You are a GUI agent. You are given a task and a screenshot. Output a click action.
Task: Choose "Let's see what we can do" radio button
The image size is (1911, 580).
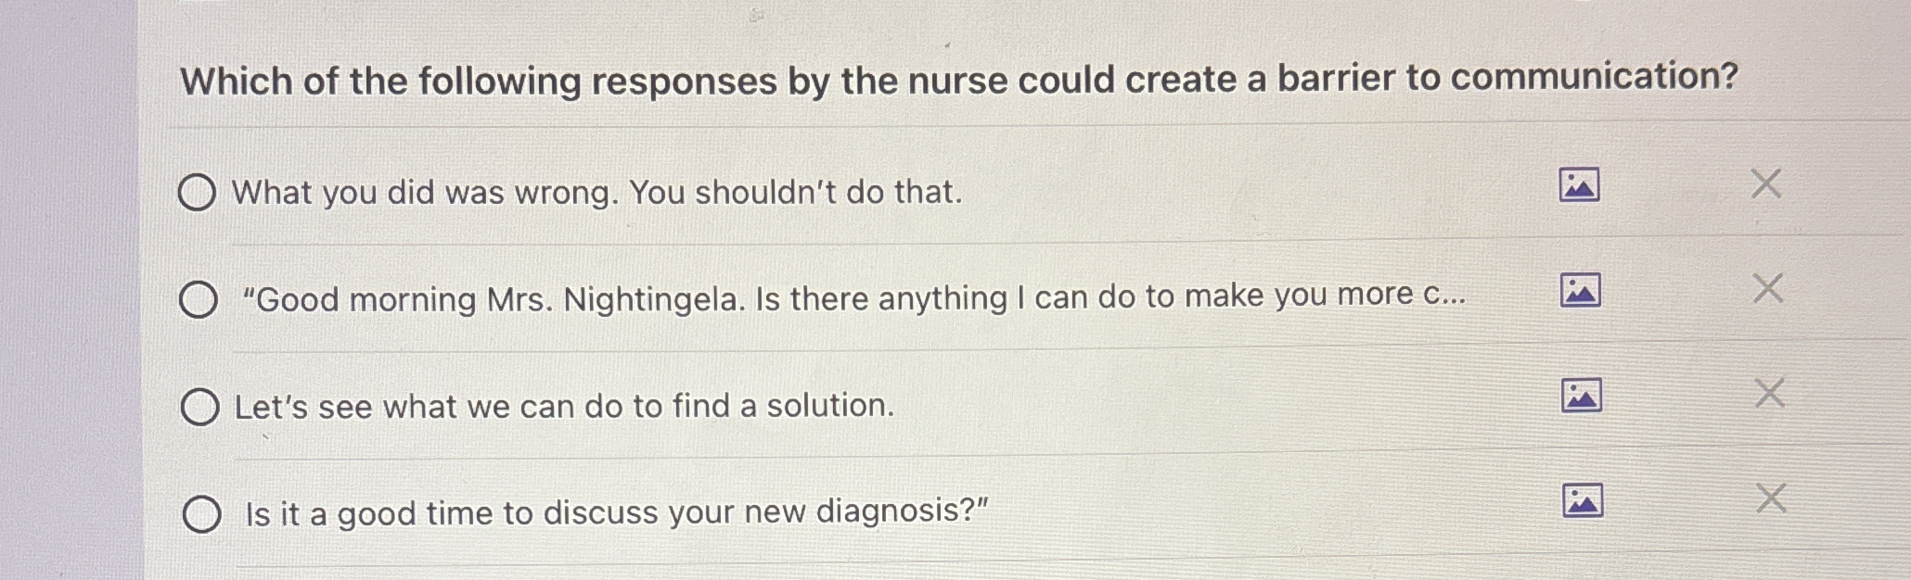tap(200, 407)
